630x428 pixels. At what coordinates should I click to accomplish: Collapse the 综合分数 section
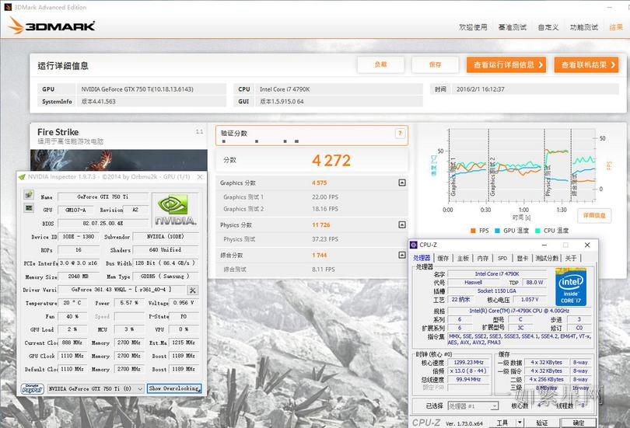[x=402, y=255]
